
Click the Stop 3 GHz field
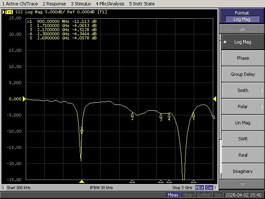[x=182, y=188]
